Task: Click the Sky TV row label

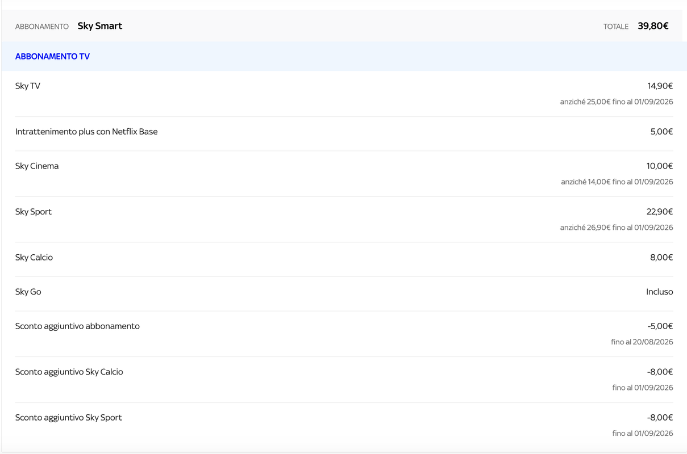Action: 28,86
